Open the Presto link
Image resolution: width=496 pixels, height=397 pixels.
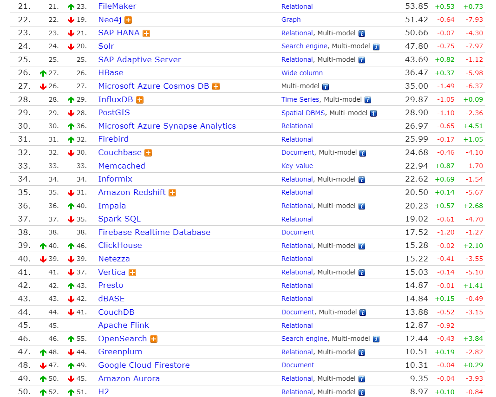(111, 286)
